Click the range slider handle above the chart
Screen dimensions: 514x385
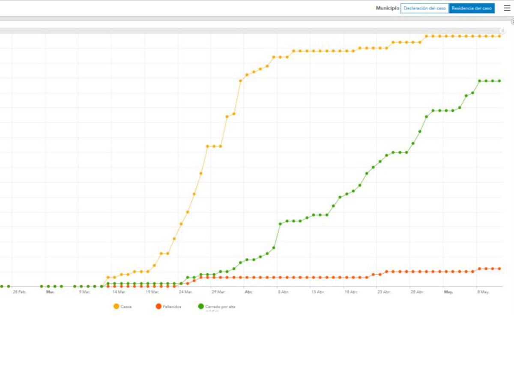[x=503, y=31]
